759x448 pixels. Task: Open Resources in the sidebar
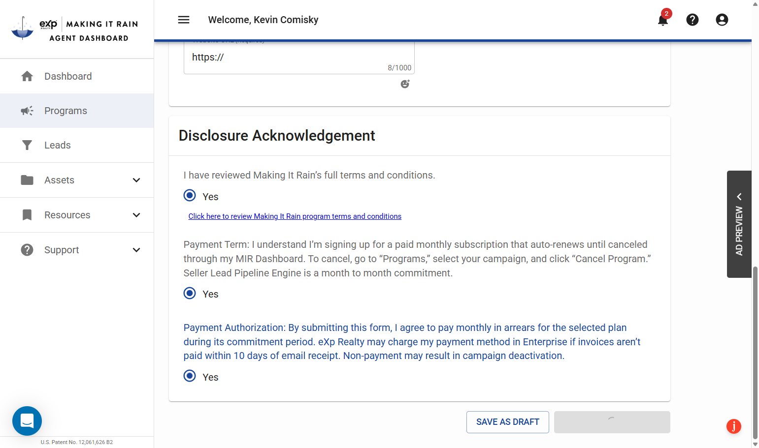(77, 215)
